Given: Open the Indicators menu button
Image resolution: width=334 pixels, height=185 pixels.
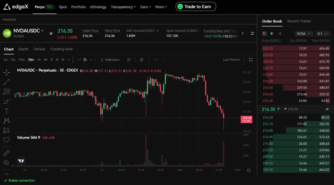Looking at the screenshot, I should (110, 60).
